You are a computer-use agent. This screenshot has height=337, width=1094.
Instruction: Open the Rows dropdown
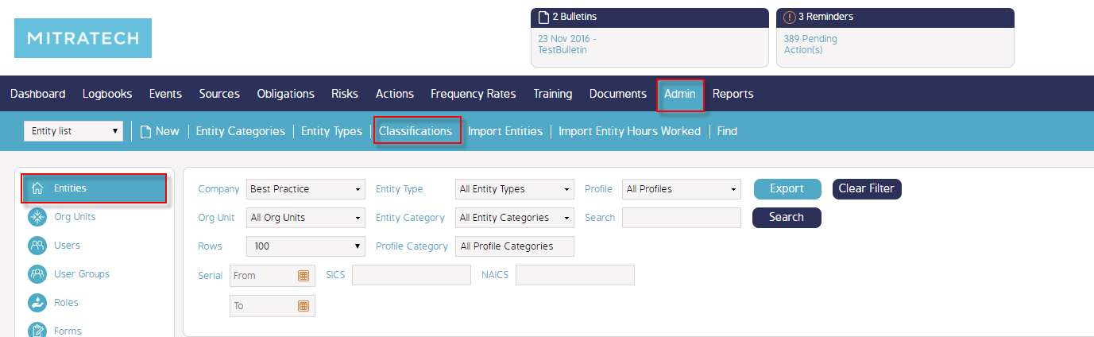306,246
